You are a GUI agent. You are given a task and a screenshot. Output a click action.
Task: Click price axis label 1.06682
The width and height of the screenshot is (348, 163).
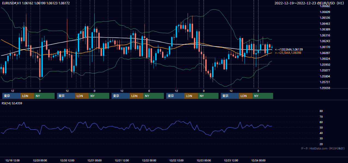point(325,6)
